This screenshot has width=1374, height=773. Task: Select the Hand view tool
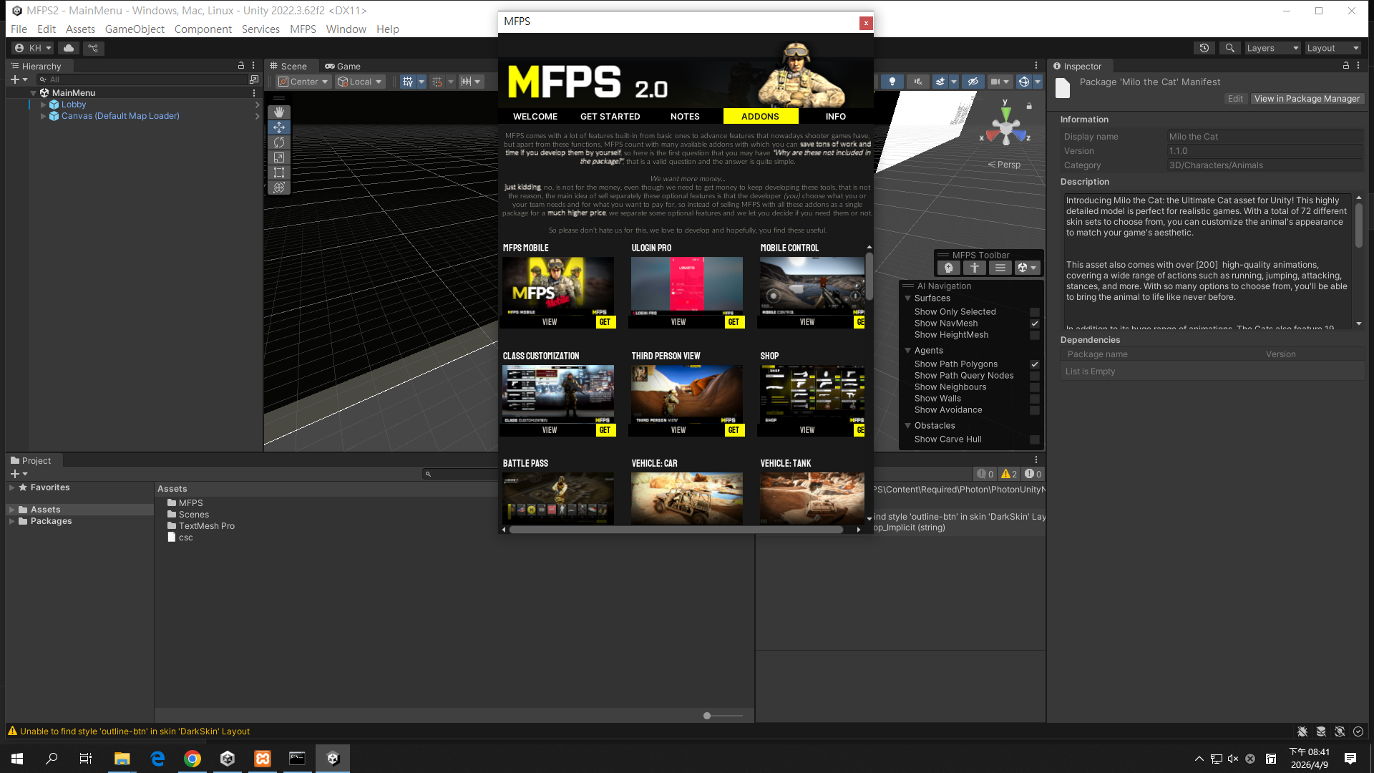279,112
